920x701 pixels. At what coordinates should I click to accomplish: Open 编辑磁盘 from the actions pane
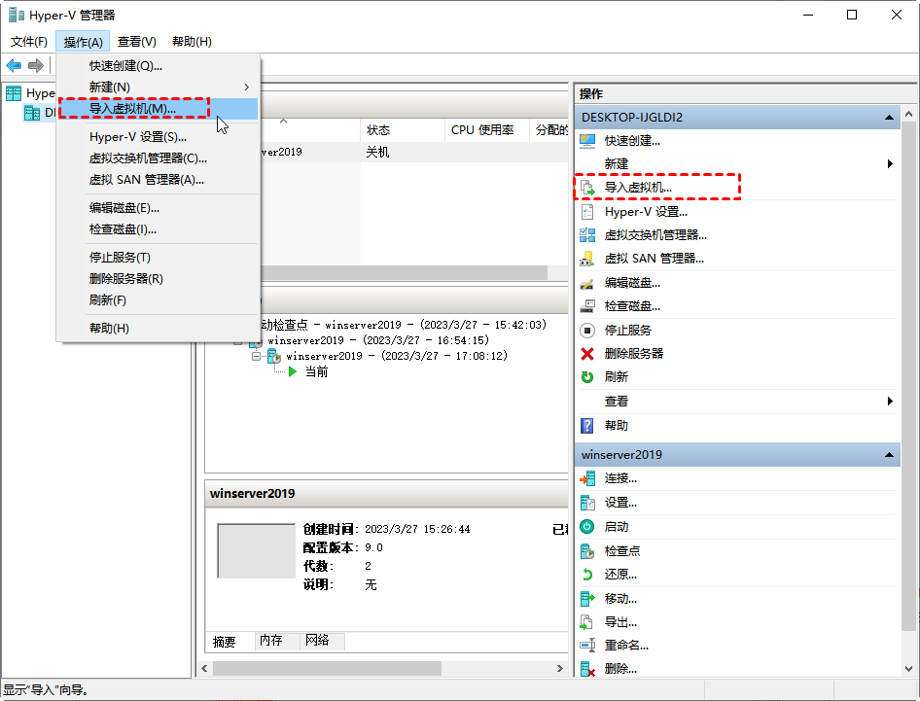(x=627, y=283)
